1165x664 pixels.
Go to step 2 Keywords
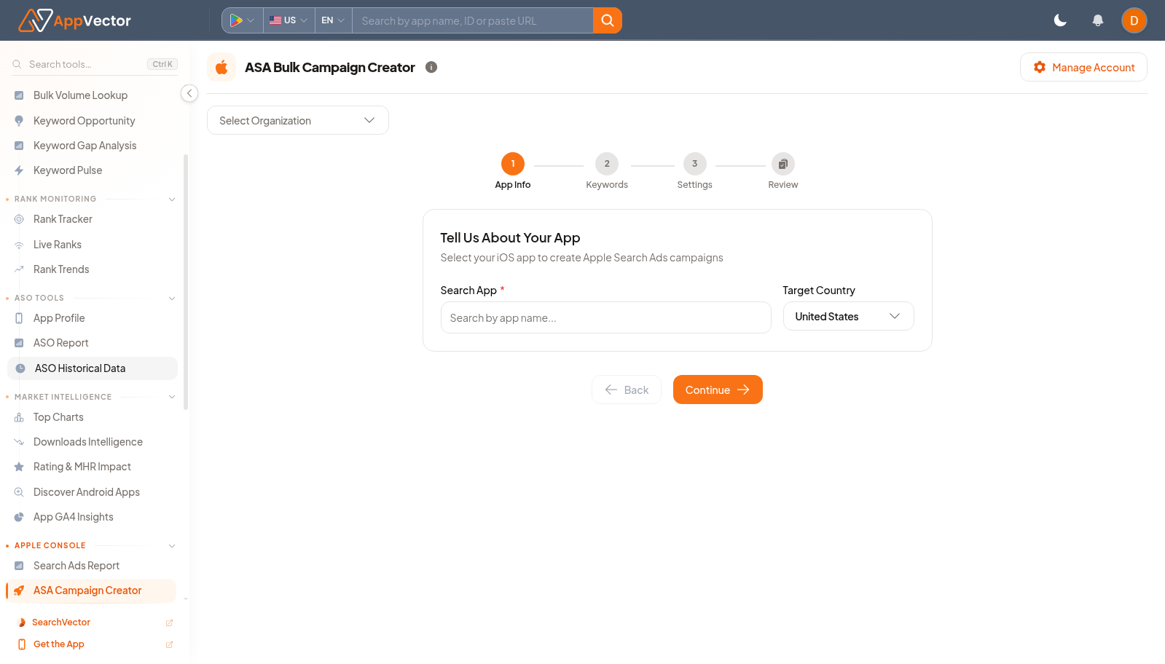607,171
